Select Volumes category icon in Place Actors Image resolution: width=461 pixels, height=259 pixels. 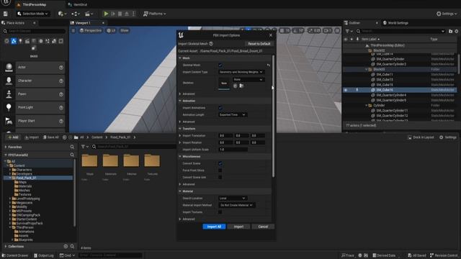[x=61, y=41]
